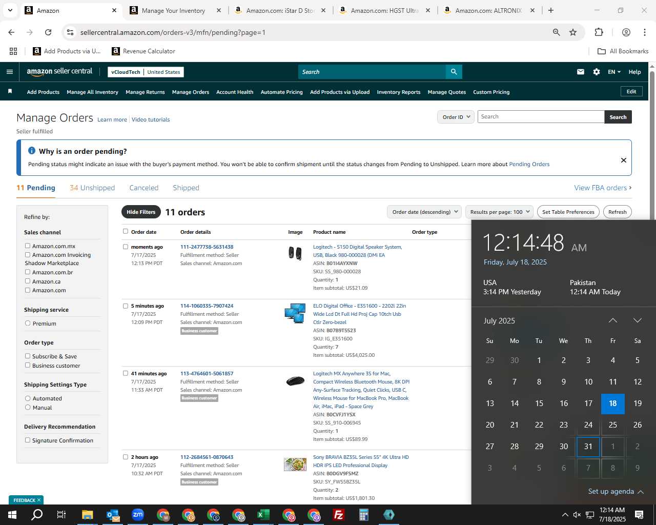
Task: Switch to the 34 Unshipped tab
Action: point(92,188)
